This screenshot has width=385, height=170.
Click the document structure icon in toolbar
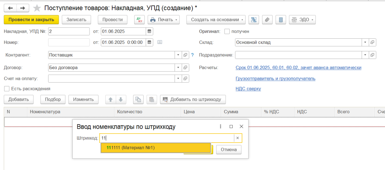pyautogui.click(x=253, y=20)
